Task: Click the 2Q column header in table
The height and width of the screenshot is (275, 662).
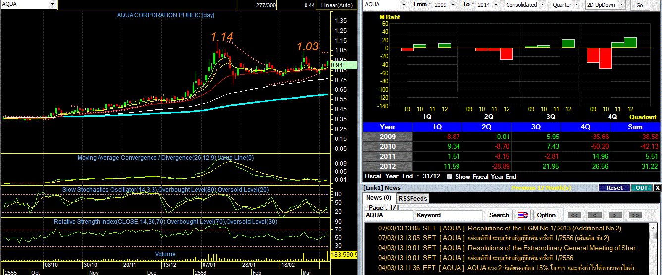Action: coord(487,127)
